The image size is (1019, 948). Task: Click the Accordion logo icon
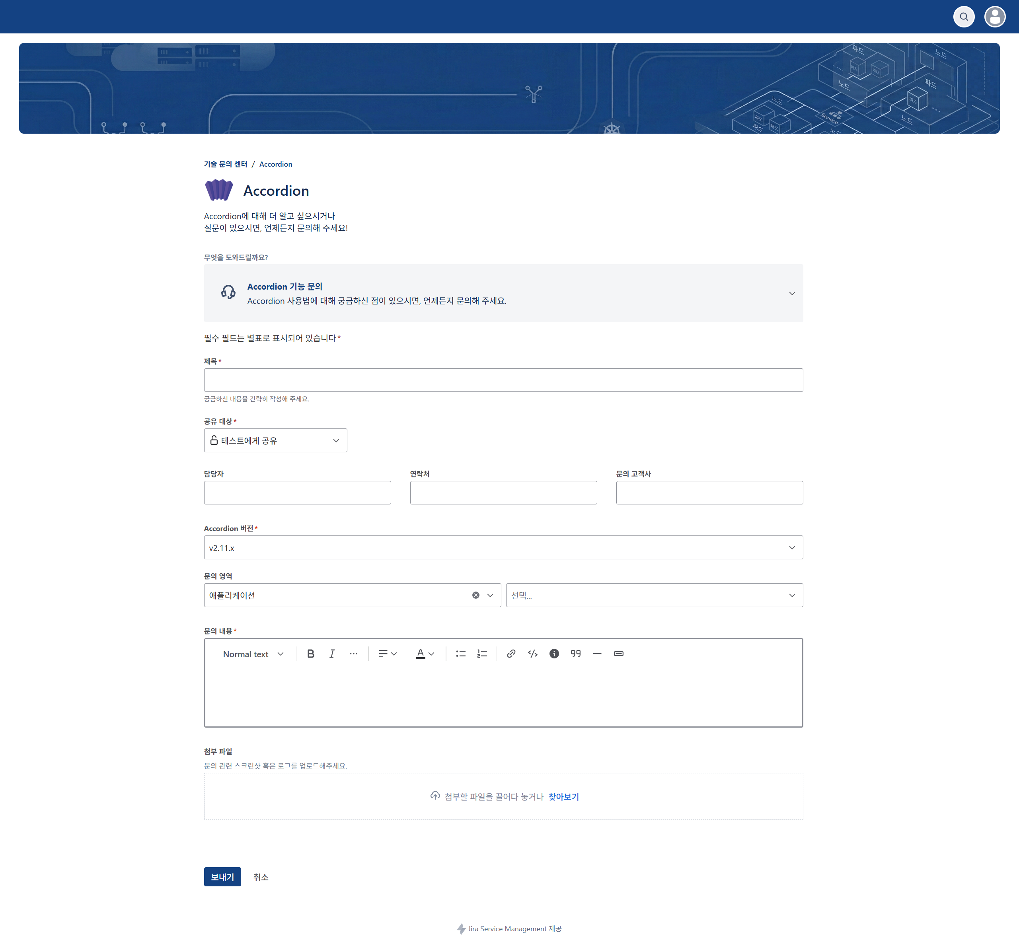click(x=219, y=190)
